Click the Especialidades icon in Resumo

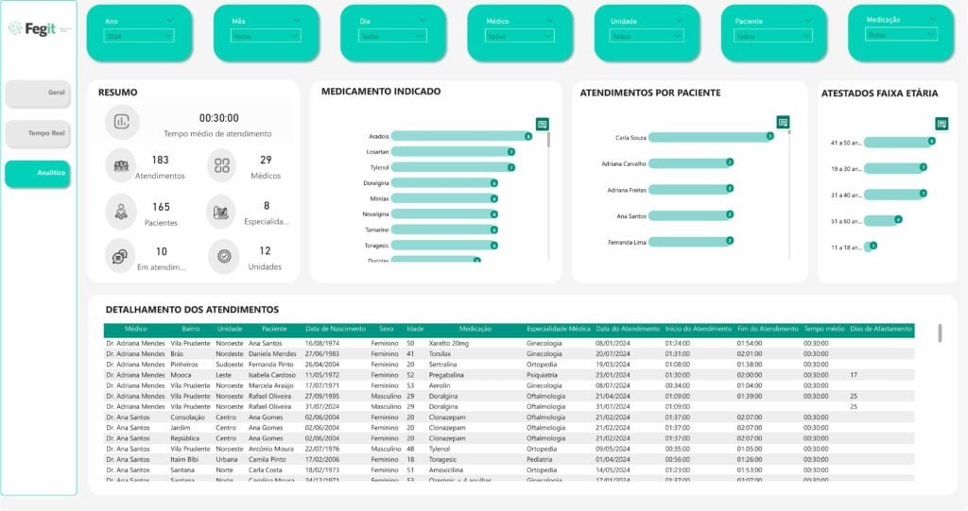(x=223, y=211)
